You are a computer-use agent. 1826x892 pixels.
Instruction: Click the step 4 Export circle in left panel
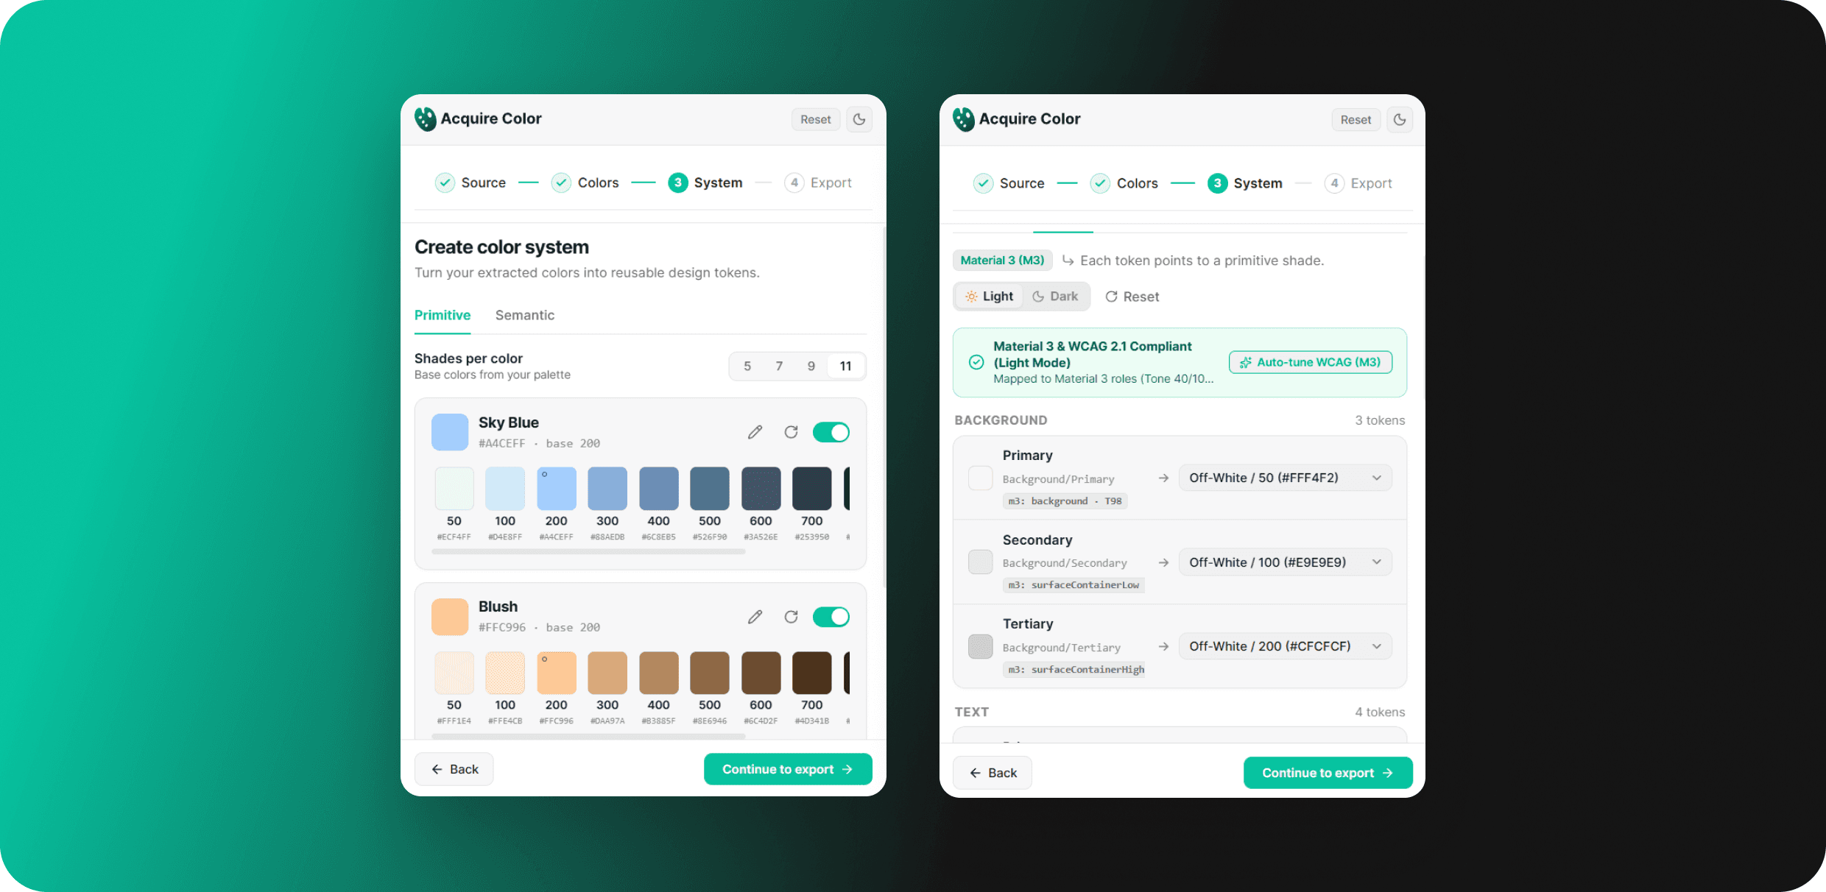794,183
